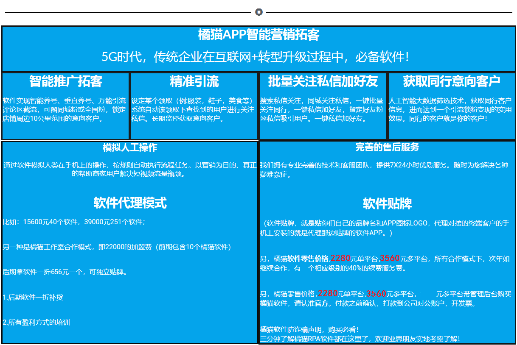Click heading 批量关注私信加好友

click(x=323, y=81)
